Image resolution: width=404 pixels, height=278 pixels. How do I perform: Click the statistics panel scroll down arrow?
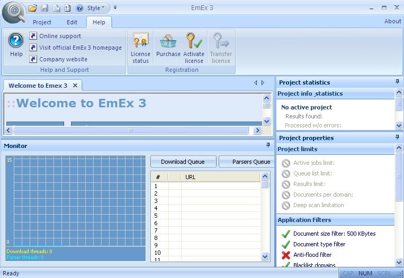click(399, 126)
